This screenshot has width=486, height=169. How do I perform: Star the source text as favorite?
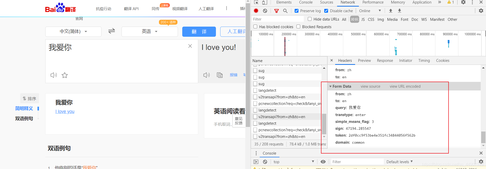pyautogui.click(x=65, y=75)
